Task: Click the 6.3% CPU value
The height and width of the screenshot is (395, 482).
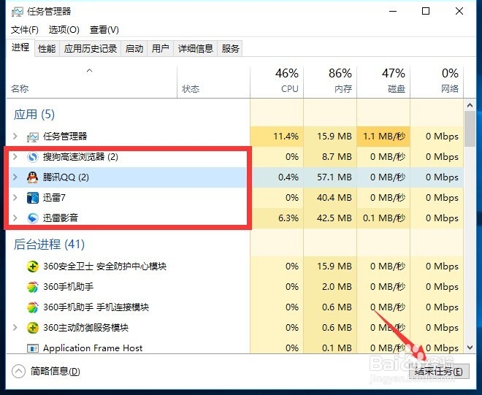Action: click(x=288, y=218)
